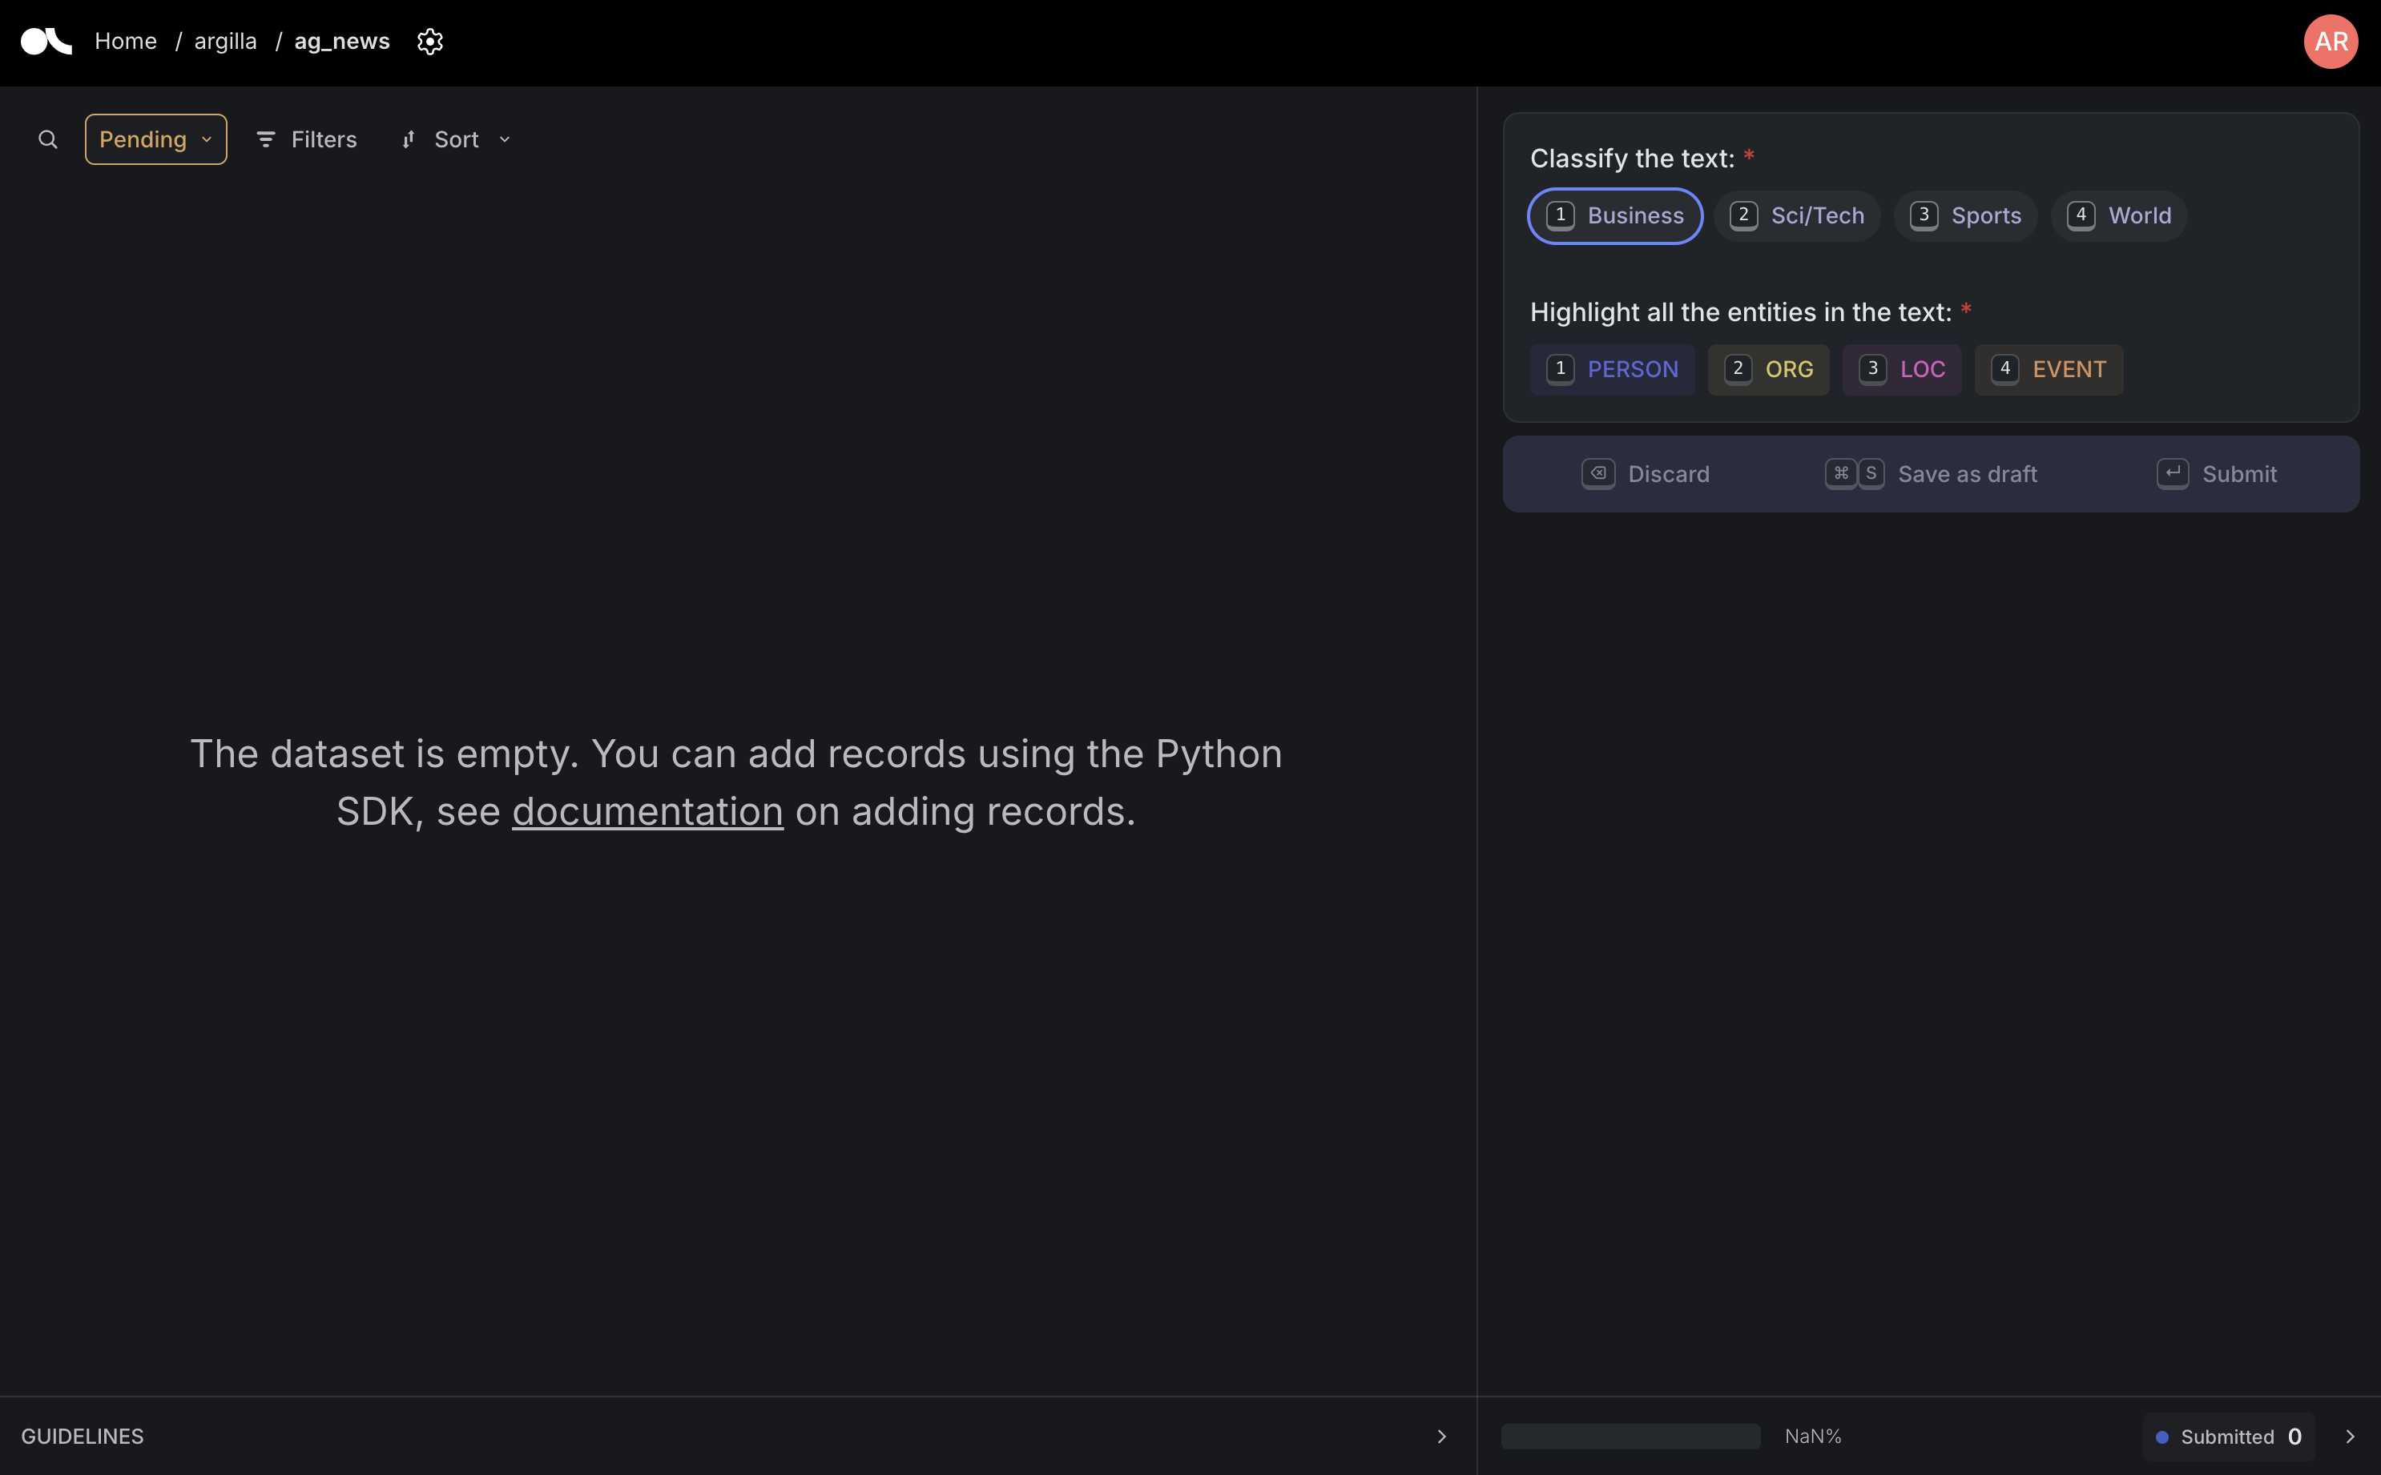The width and height of the screenshot is (2381, 1475).
Task: Click the Argilla logo in the top bar
Action: point(43,41)
